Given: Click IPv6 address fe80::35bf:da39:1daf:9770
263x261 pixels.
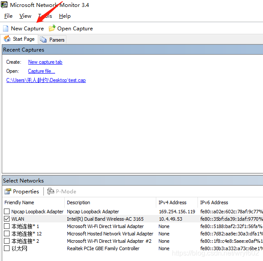Looking at the screenshot, I should click(231, 219).
